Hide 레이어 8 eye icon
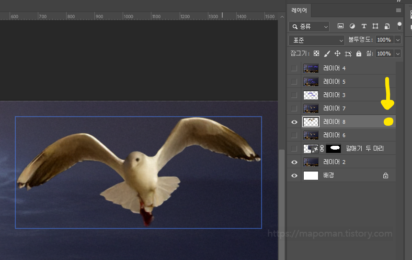The width and height of the screenshot is (412, 260). click(x=294, y=122)
